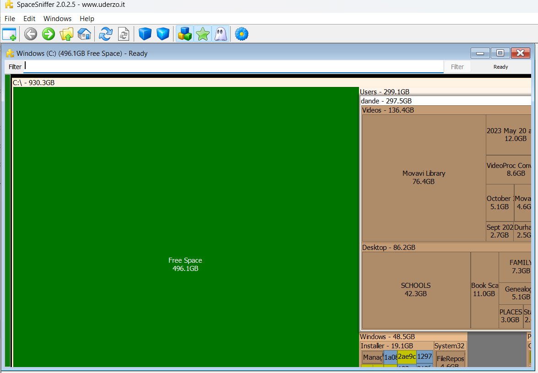Toggle file classes style colored cubes button
Image resolution: width=538 pixels, height=373 pixels.
point(185,34)
